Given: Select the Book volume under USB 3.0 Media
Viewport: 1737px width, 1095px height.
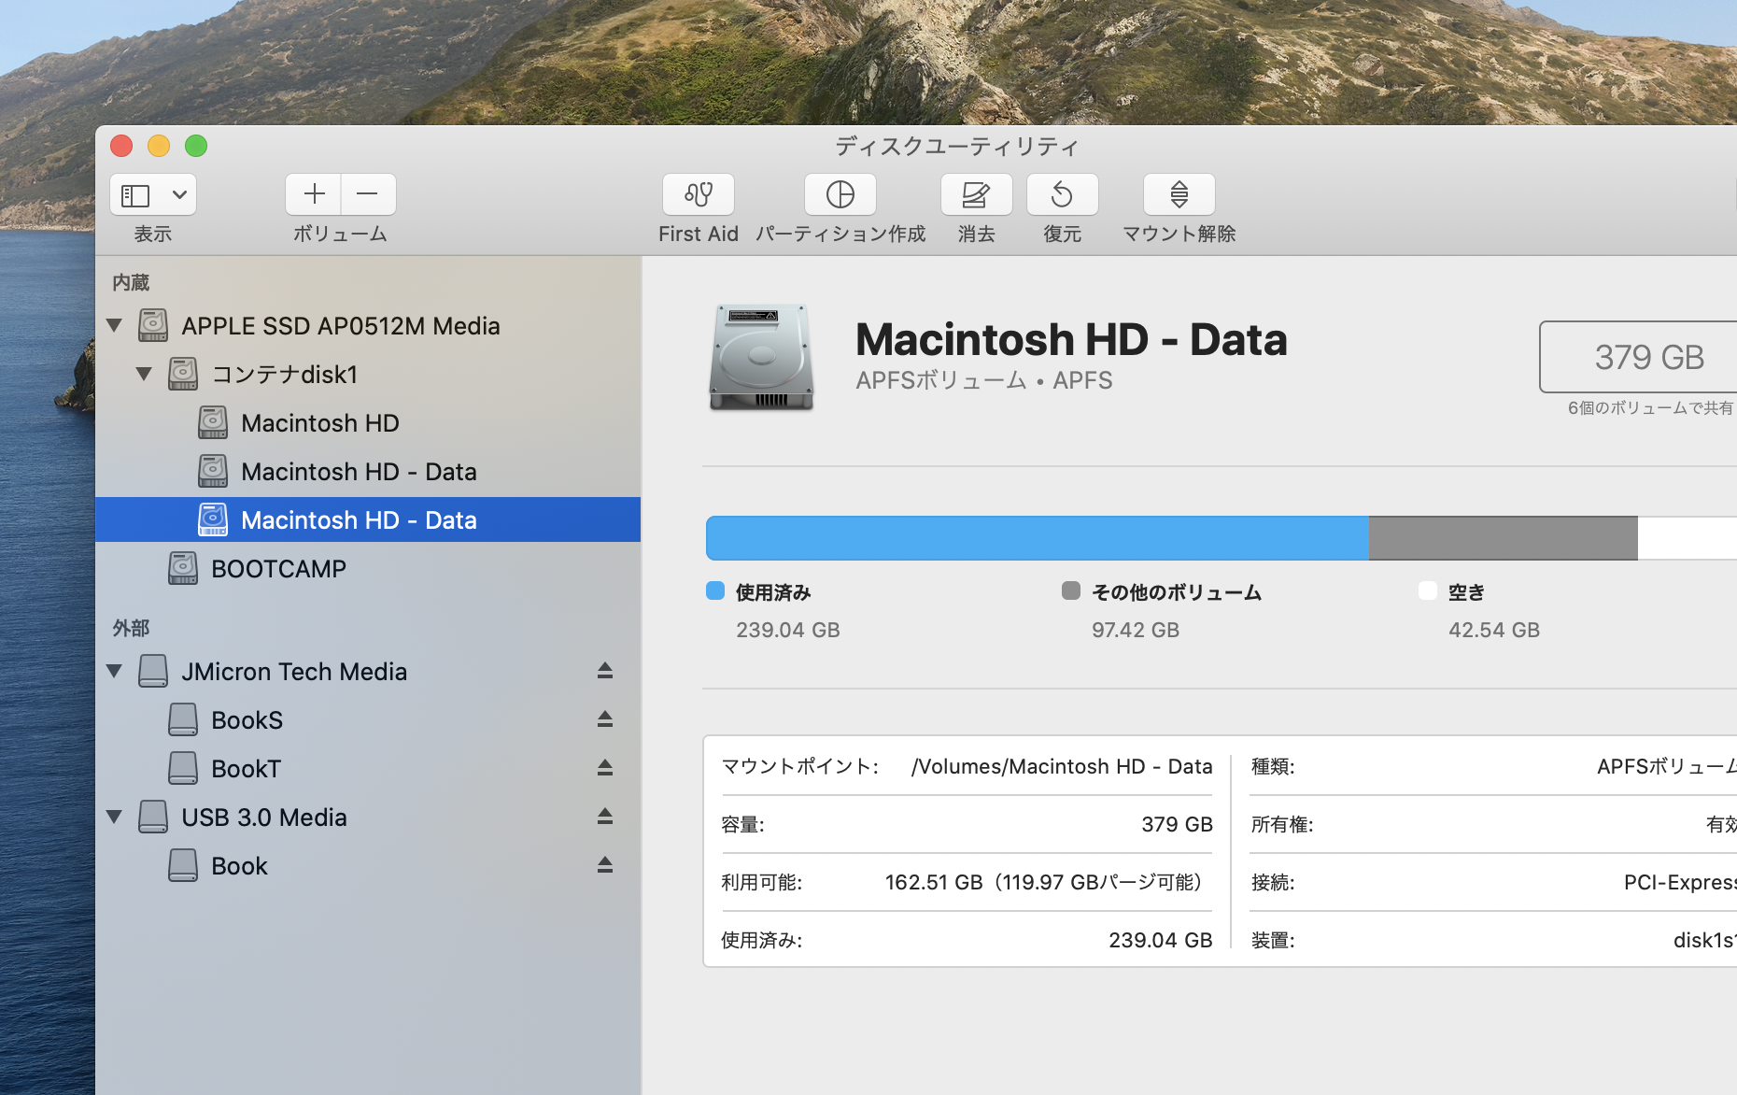Looking at the screenshot, I should tap(239, 866).
